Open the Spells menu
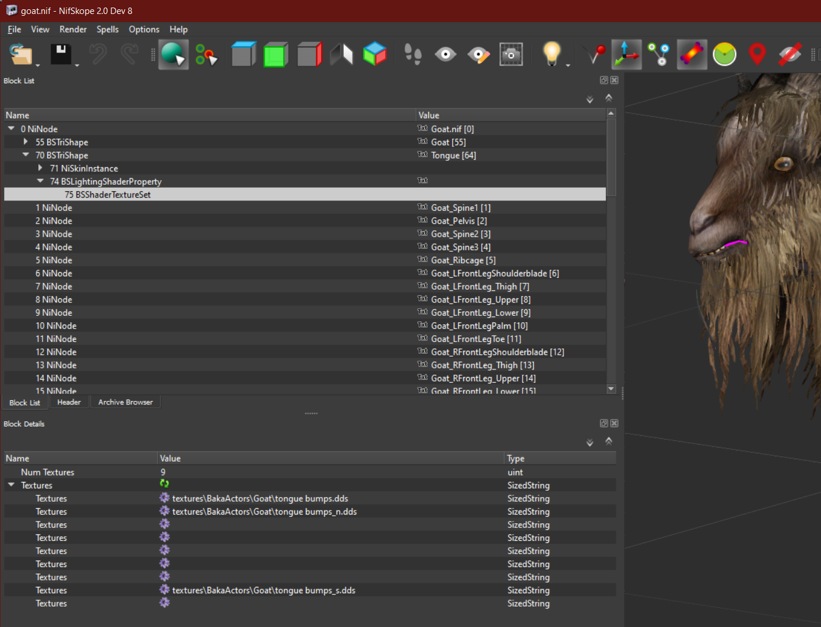 click(x=107, y=29)
